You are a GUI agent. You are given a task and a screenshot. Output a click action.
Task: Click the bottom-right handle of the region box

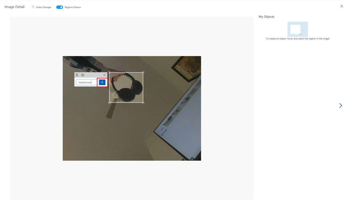tap(143, 103)
